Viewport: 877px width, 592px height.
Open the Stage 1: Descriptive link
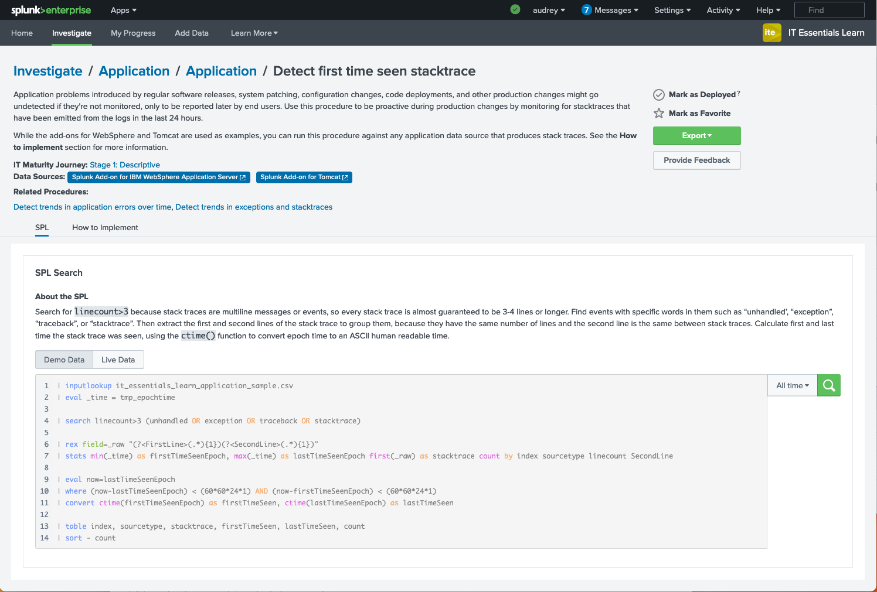(x=125, y=165)
